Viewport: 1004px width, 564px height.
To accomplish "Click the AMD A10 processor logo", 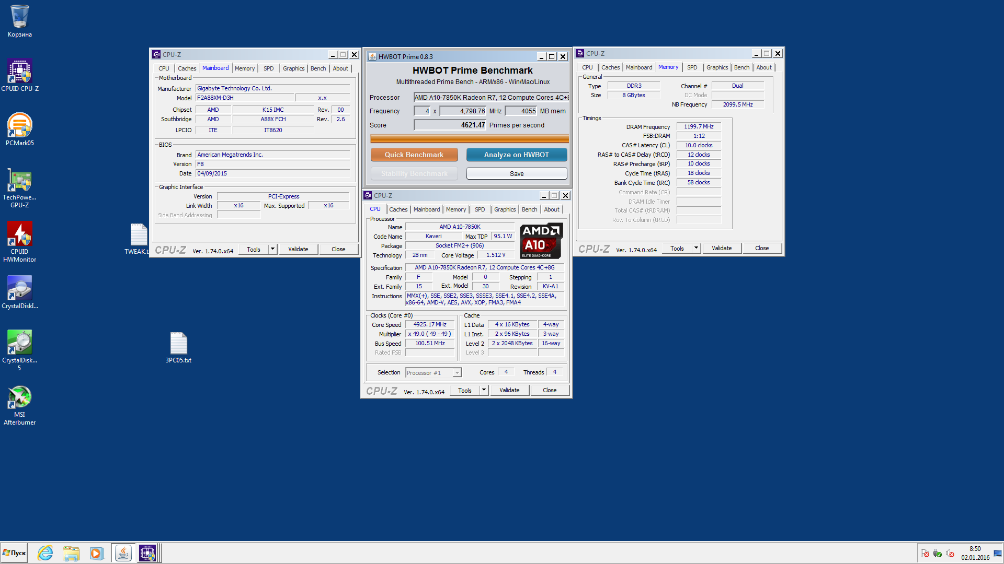I will tap(541, 241).
